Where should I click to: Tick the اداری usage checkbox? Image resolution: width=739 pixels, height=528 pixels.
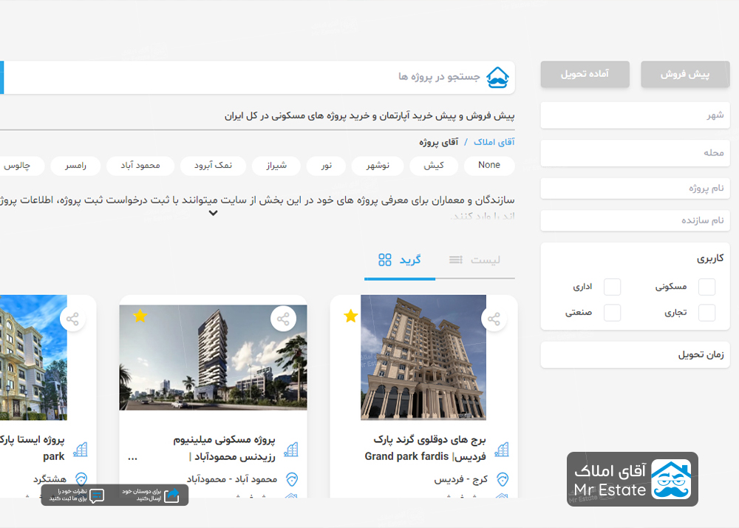pos(612,287)
